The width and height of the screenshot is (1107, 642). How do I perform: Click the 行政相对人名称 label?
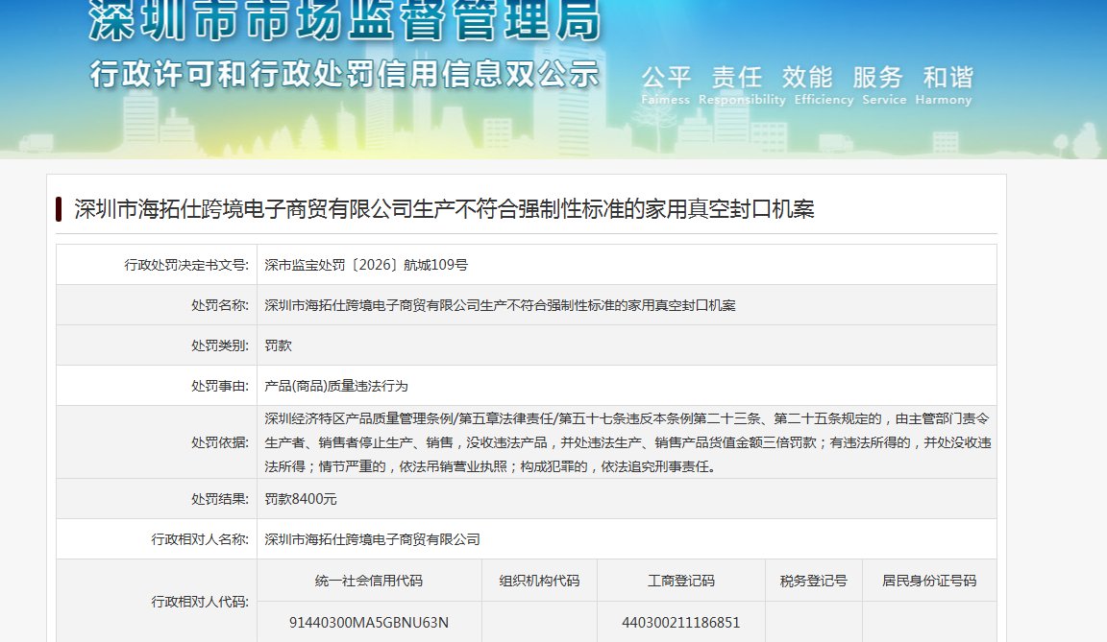coord(200,539)
